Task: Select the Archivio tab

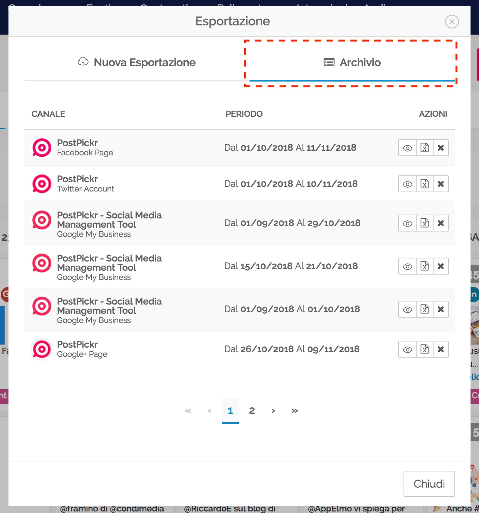Action: pos(352,62)
